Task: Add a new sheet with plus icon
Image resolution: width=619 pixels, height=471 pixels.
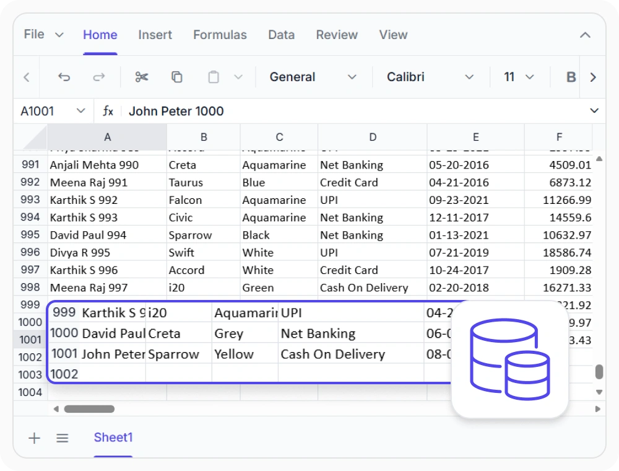Action: pos(34,438)
